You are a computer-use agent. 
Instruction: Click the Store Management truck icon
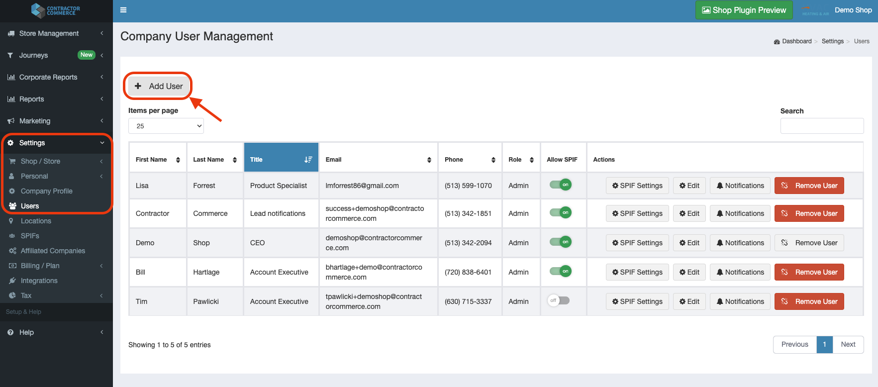[x=11, y=33]
